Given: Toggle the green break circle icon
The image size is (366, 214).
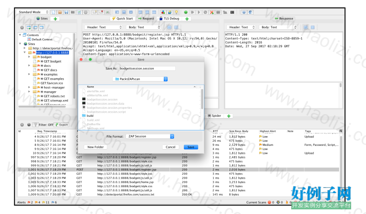Looking at the screenshot, I should tap(186, 13).
